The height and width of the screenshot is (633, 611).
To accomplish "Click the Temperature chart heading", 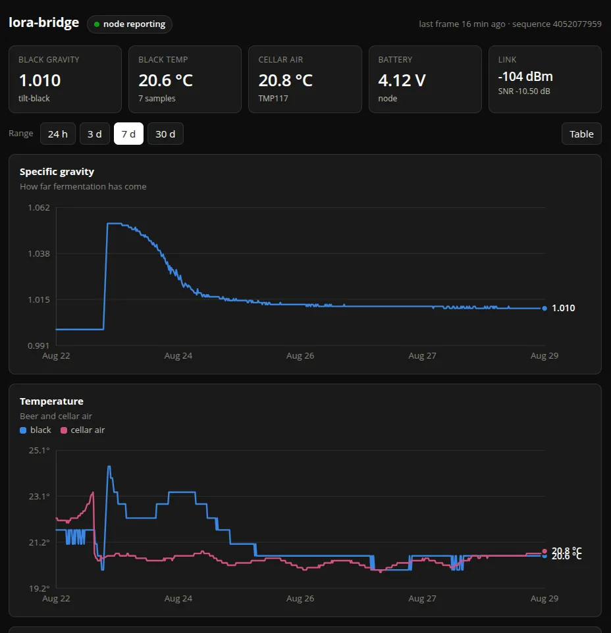I will click(x=52, y=401).
